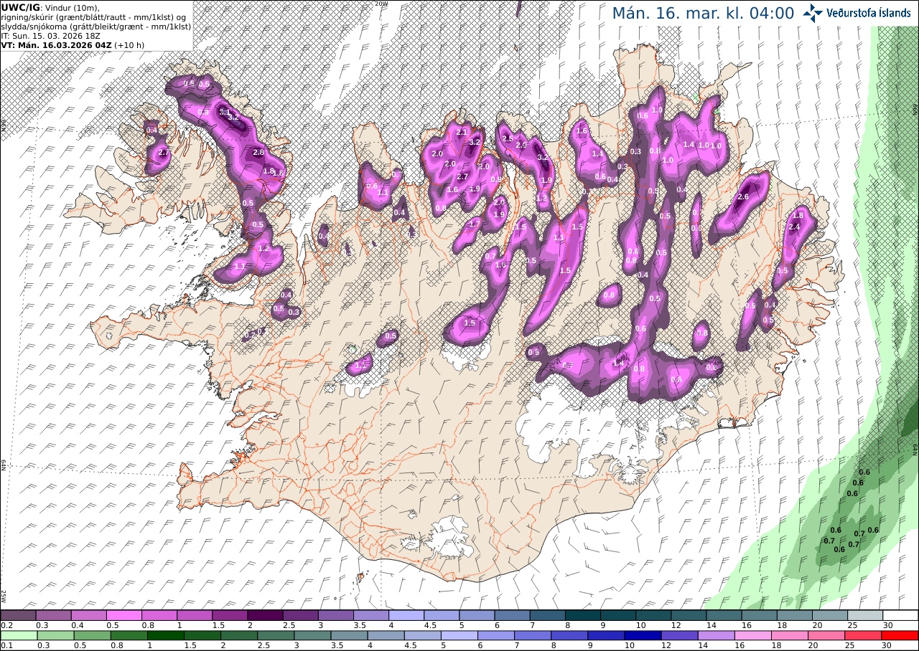Pick the top-row swatch labeled 0.8
Viewport: 919px width, 651px height.
(x=159, y=615)
